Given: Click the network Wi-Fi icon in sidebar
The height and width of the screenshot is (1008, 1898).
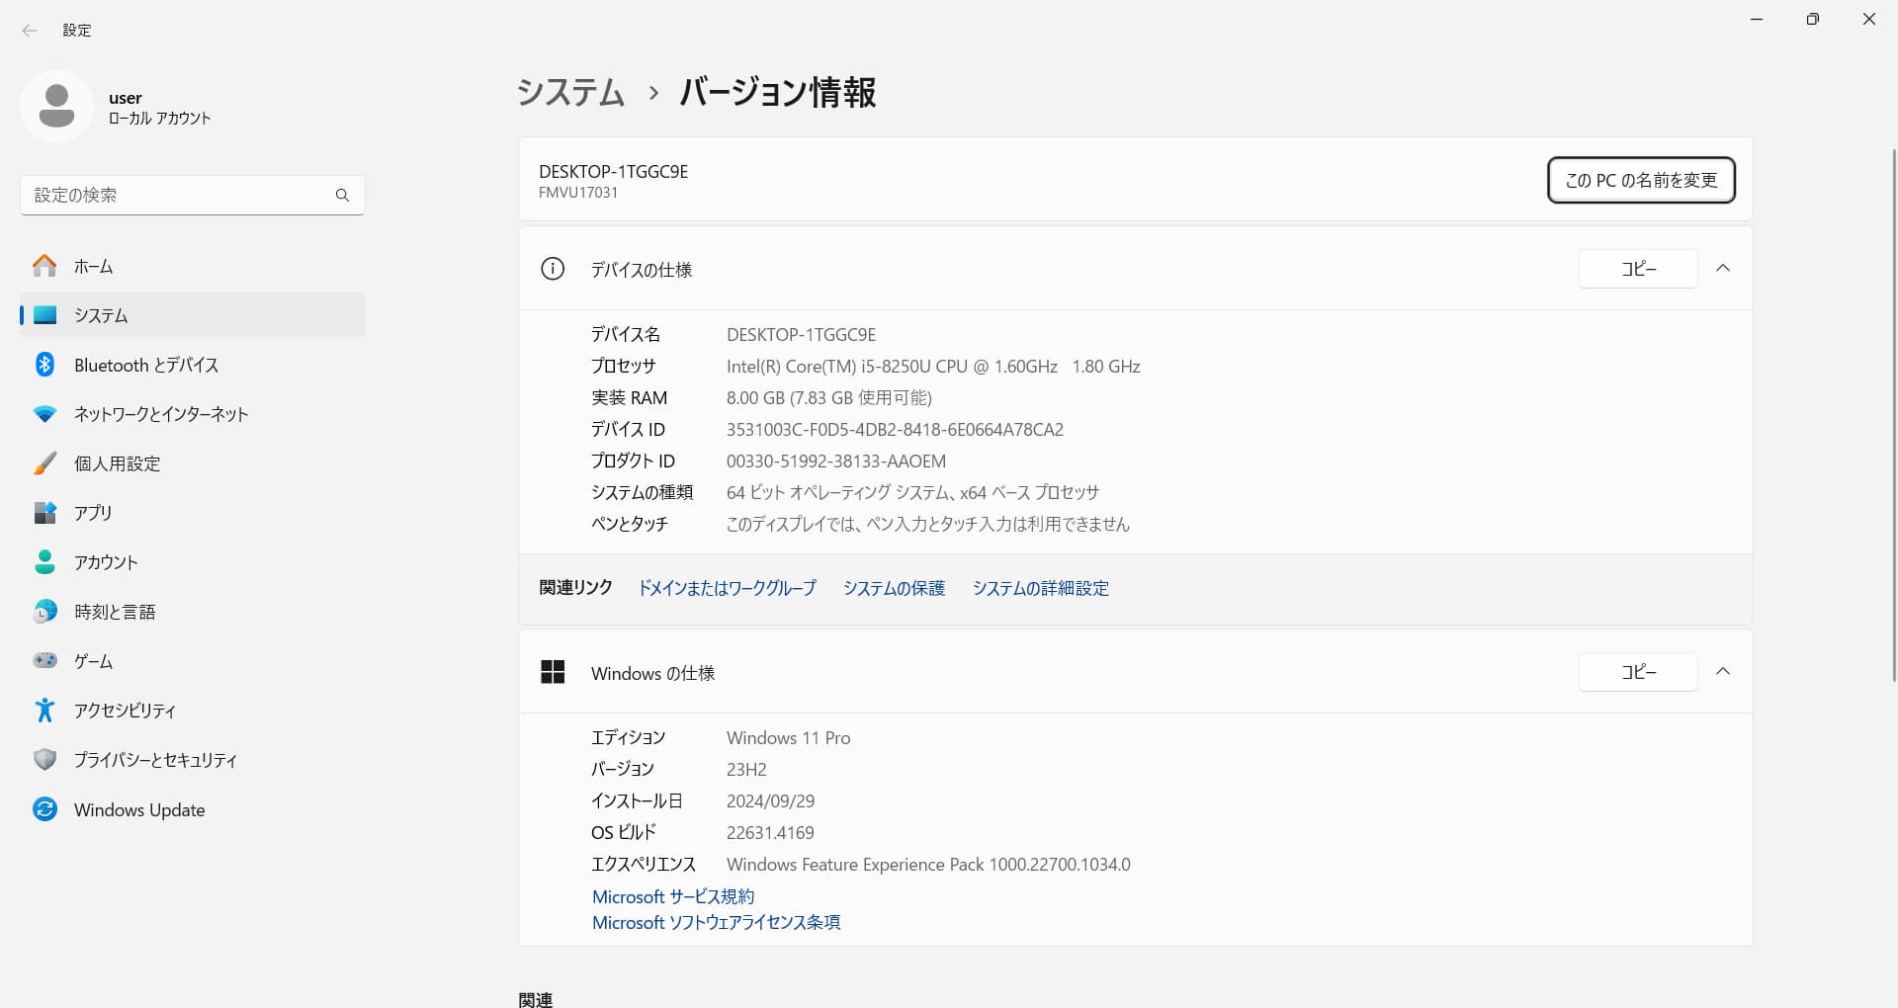Looking at the screenshot, I should coord(44,414).
